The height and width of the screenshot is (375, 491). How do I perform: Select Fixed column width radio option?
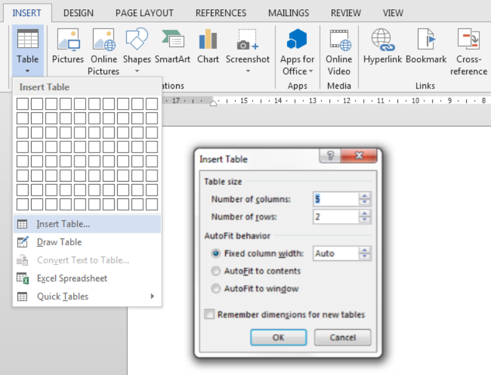216,254
